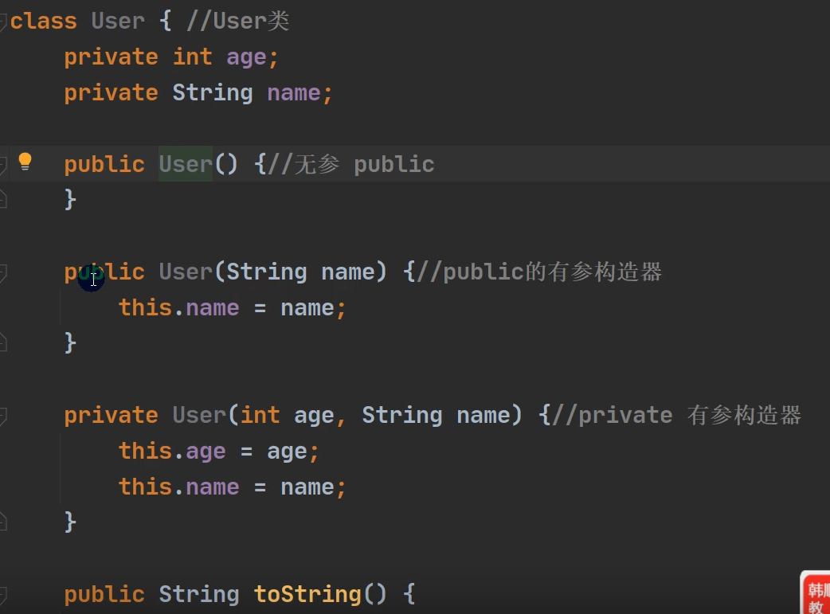Click closing brace of private User constructor
Screen dimensions: 830x614
(70, 522)
